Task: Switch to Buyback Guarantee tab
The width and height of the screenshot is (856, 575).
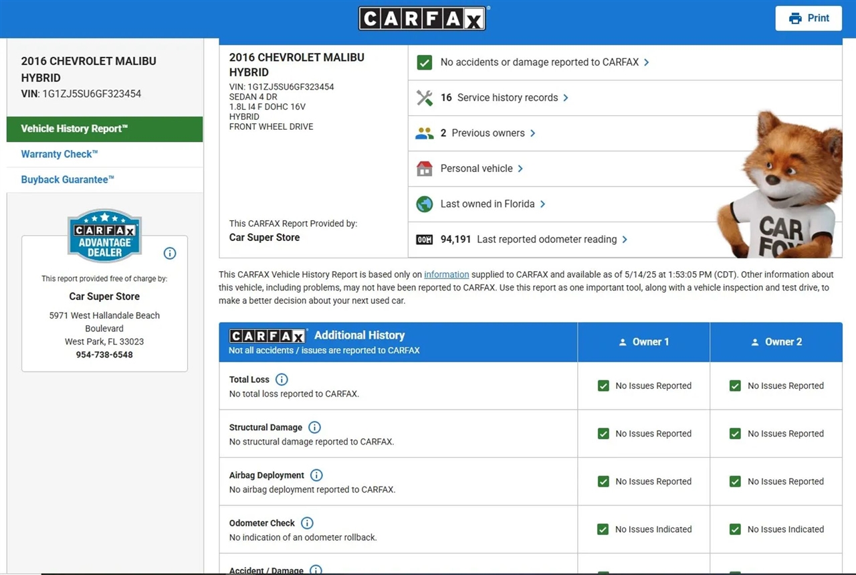Action: 68,179
